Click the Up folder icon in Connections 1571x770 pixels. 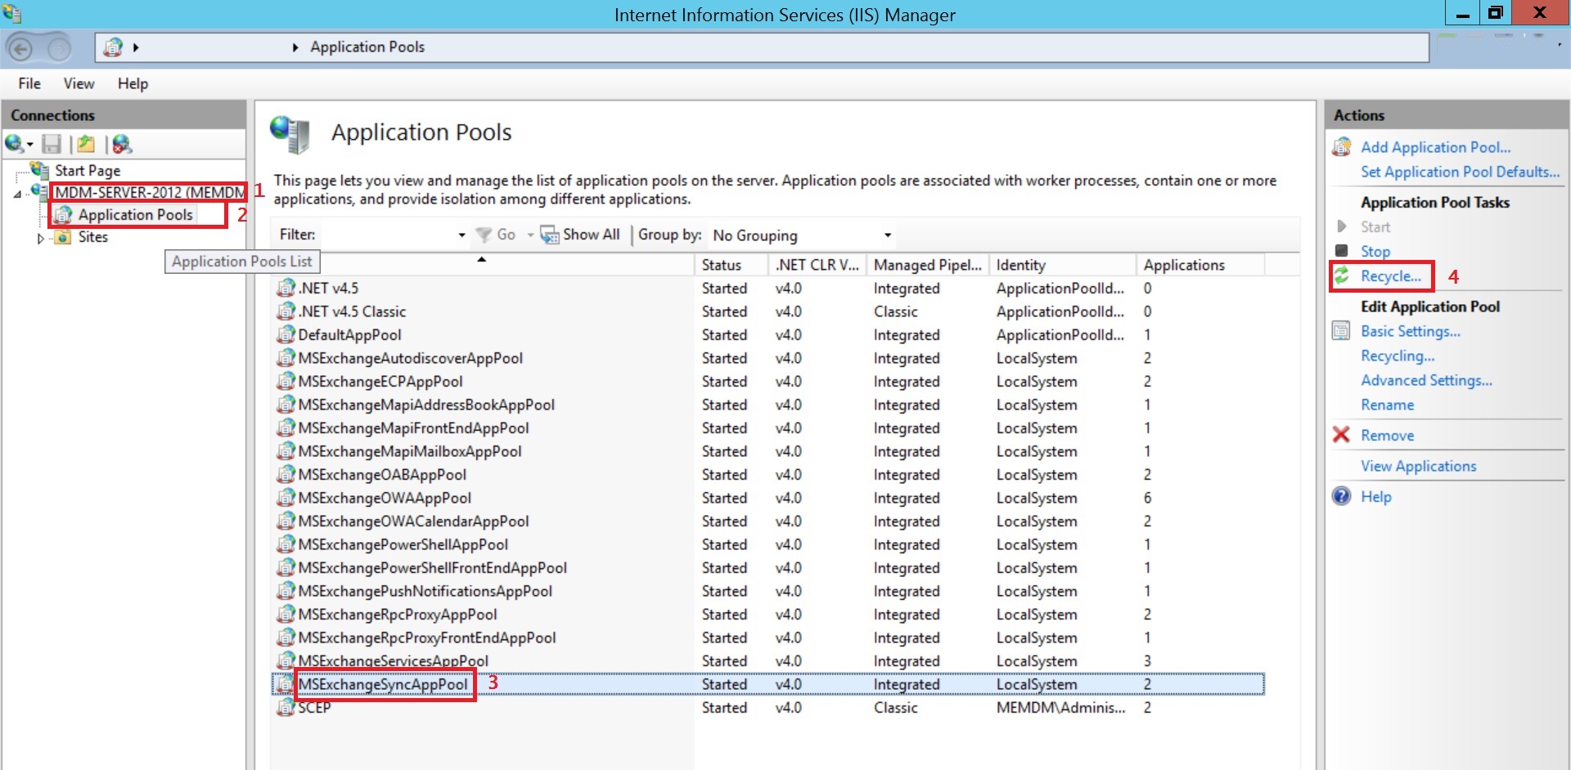[86, 144]
